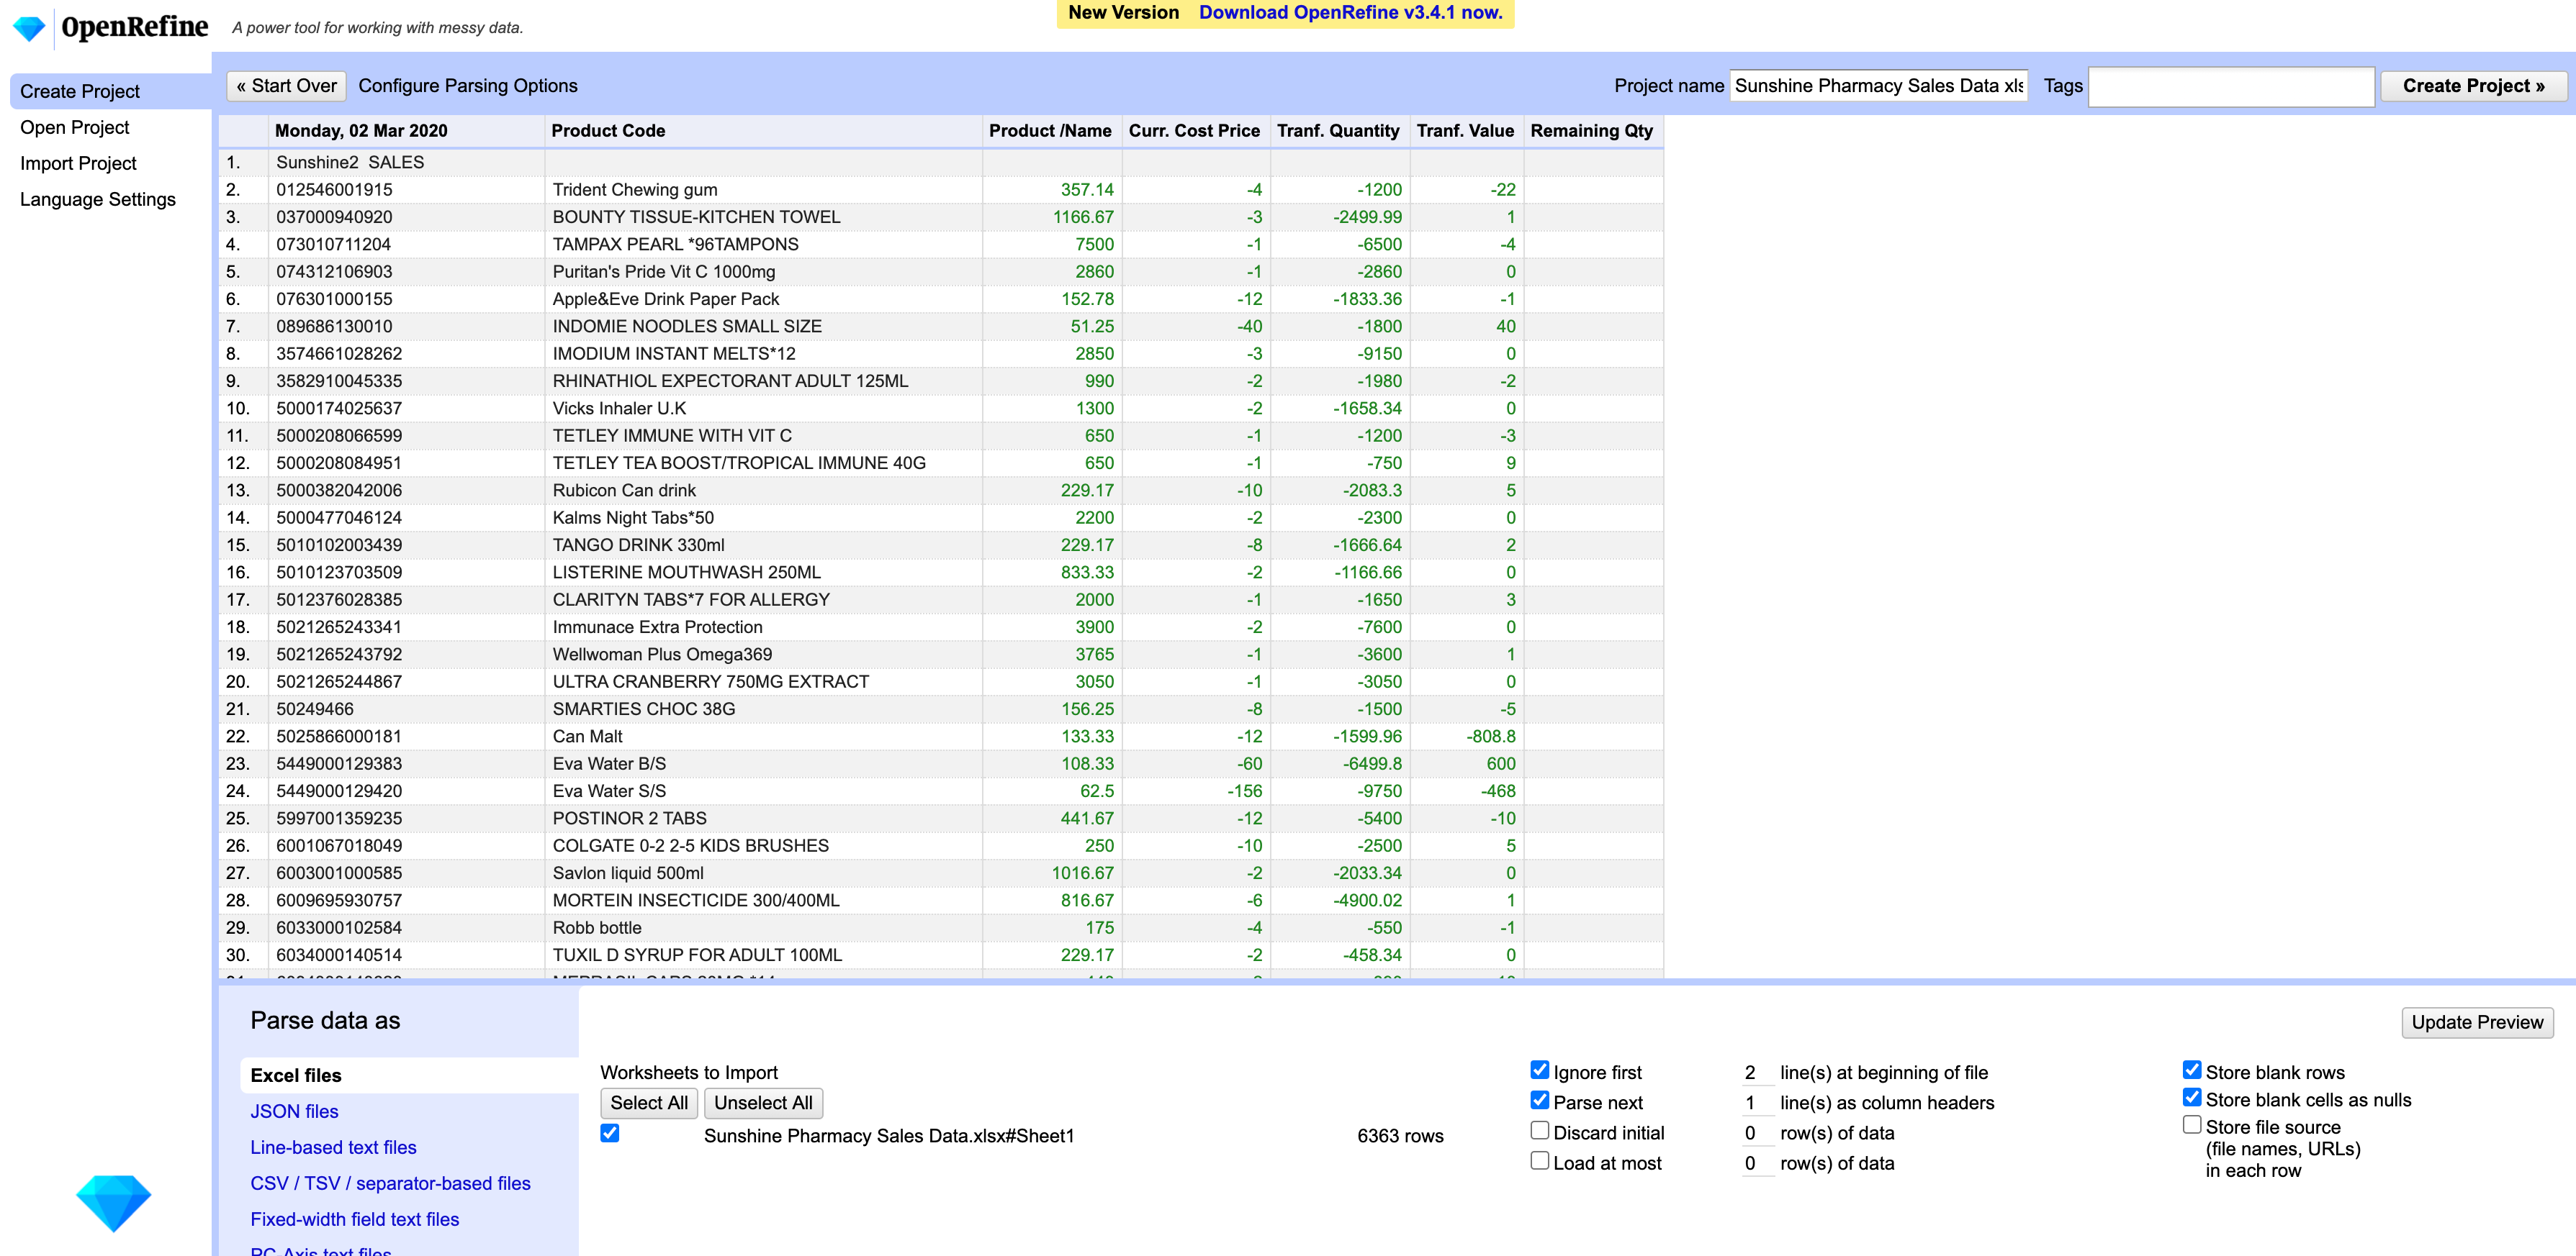Toggle Store blank rows checkbox
Viewport: 2576px width, 1256px height.
[2191, 1070]
